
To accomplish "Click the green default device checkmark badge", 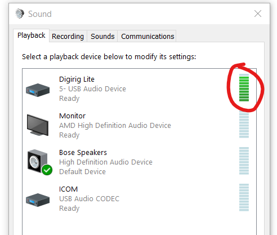I will 47,170.
